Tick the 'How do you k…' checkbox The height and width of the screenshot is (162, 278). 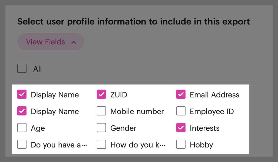[101, 144]
